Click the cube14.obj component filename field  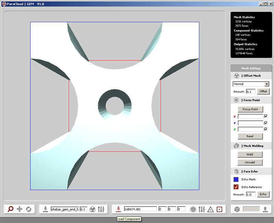[x=140, y=209]
